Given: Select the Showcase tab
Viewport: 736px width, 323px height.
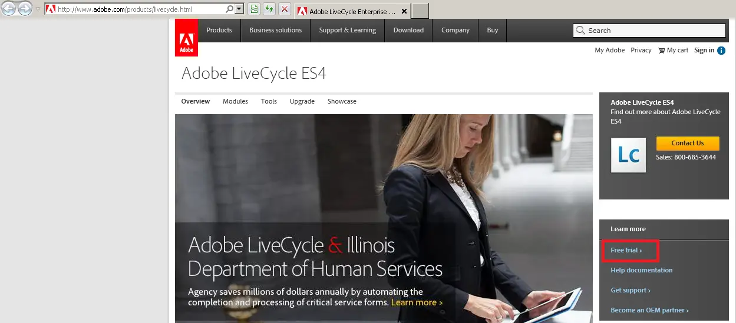Looking at the screenshot, I should point(342,101).
